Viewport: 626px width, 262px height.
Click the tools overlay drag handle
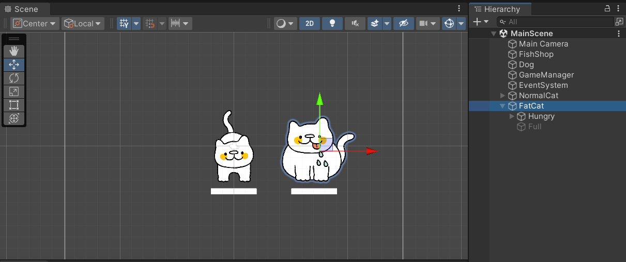point(14,39)
